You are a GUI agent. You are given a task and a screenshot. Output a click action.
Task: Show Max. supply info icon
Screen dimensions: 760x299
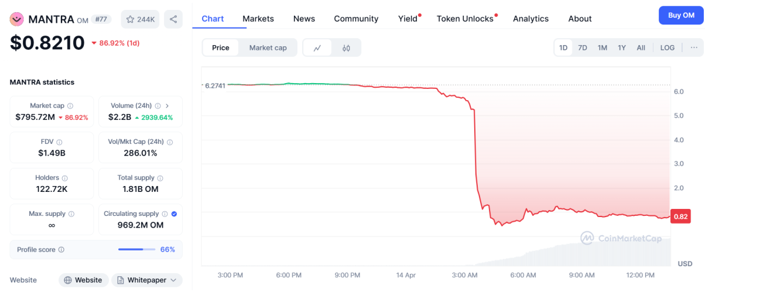click(71, 214)
